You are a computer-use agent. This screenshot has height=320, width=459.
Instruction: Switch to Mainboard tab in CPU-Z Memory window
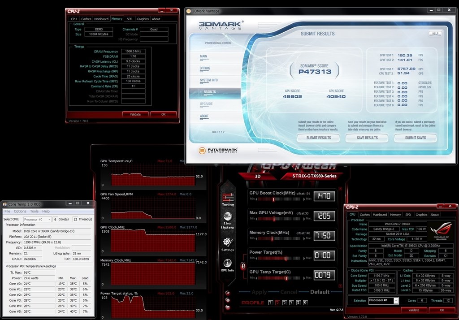[x=101, y=19]
